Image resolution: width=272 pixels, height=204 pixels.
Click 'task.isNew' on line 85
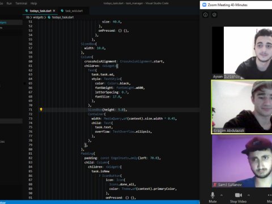(x=100, y=171)
